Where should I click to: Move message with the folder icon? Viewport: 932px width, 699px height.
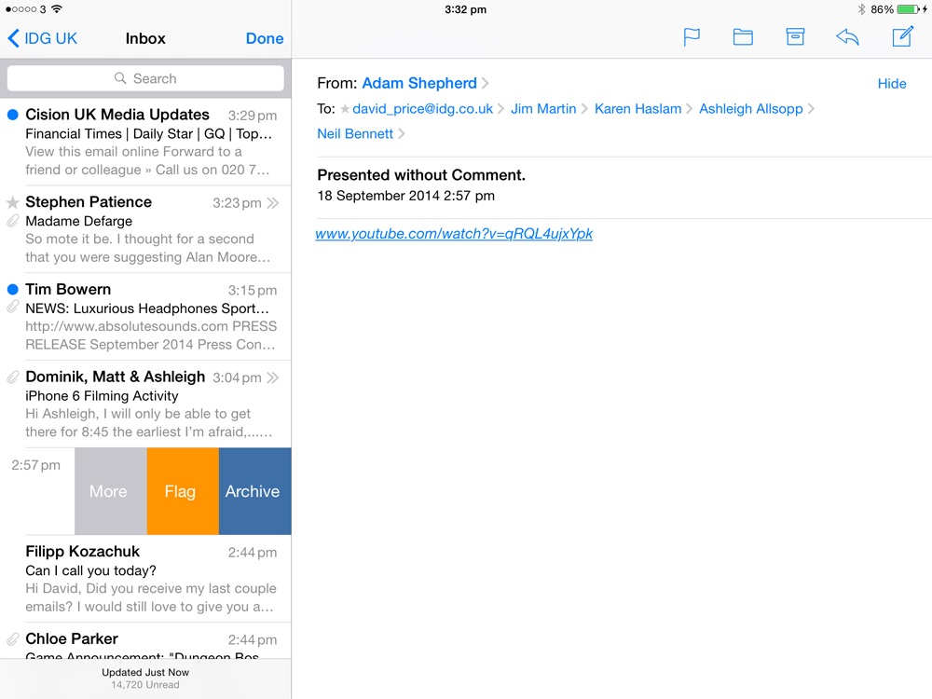coord(743,37)
